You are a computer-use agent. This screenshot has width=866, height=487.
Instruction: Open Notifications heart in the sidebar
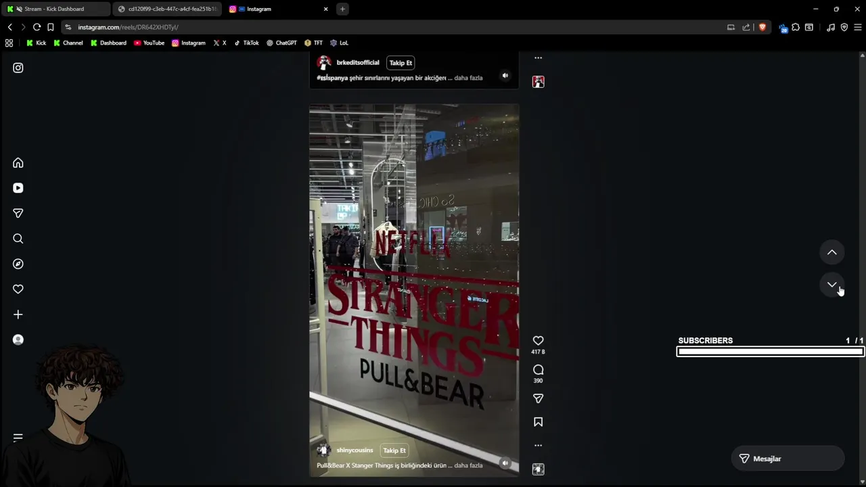coord(18,289)
